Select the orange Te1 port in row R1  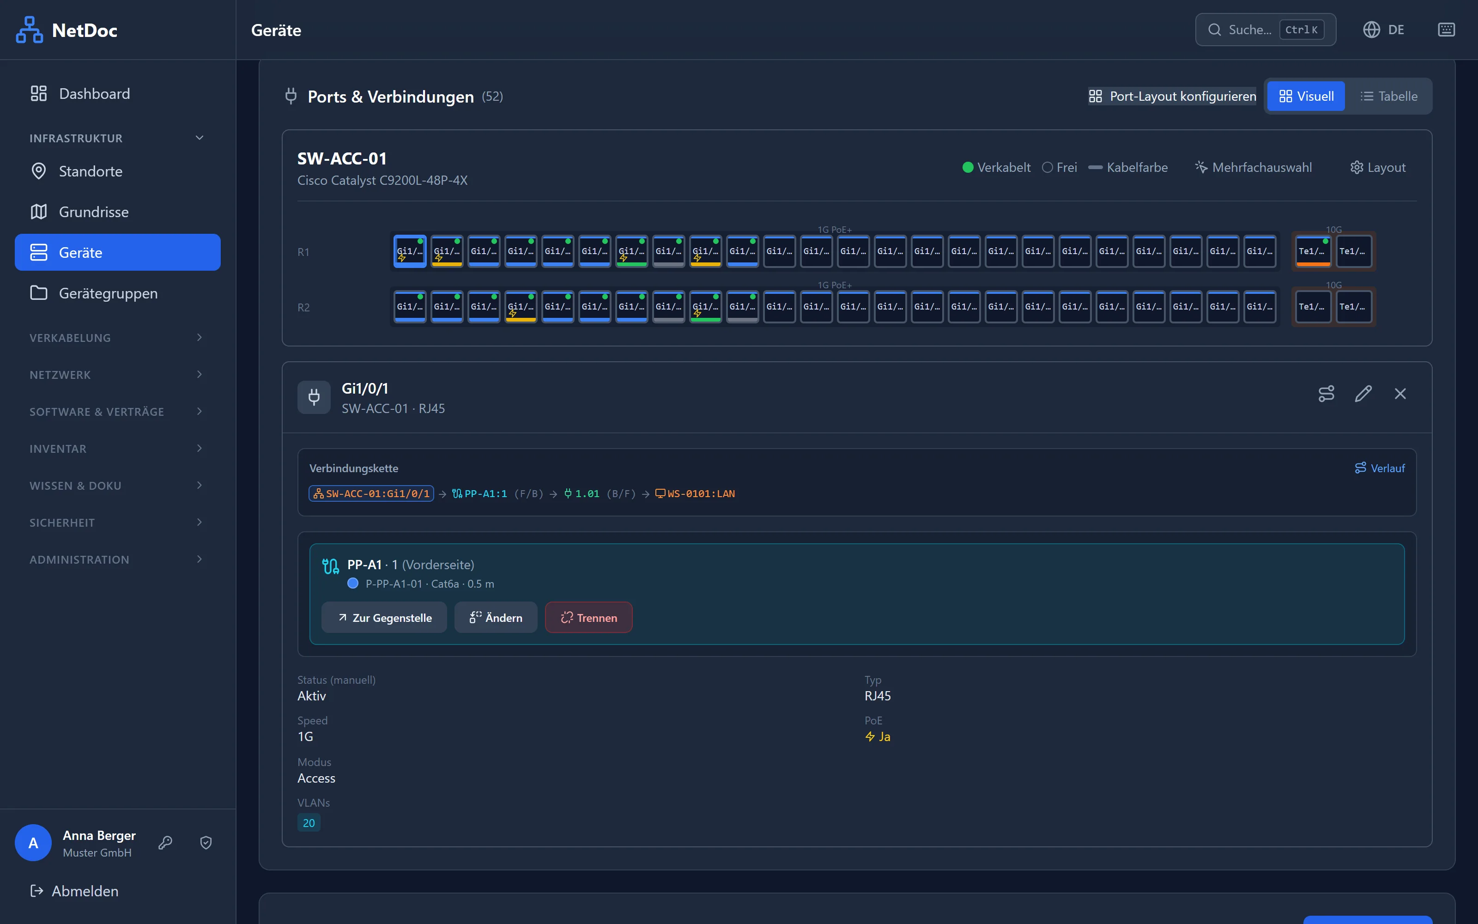(x=1313, y=251)
